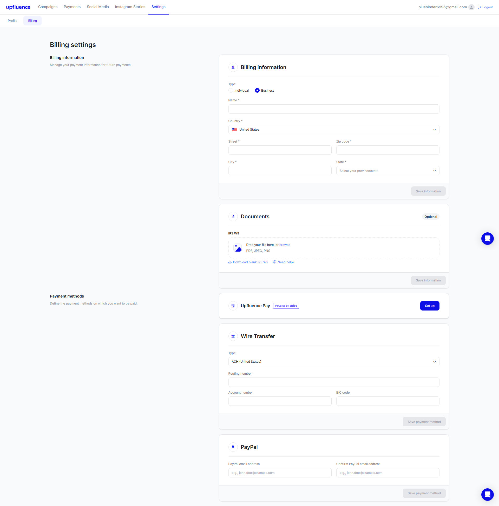Select the Business type radio button
Image resolution: width=499 pixels, height=506 pixels.
click(257, 91)
